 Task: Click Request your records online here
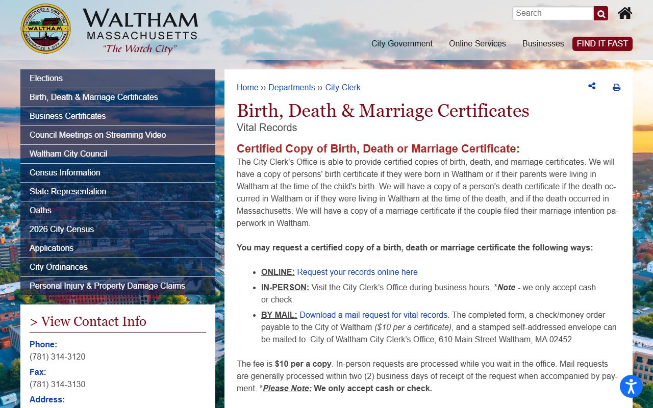tap(357, 272)
